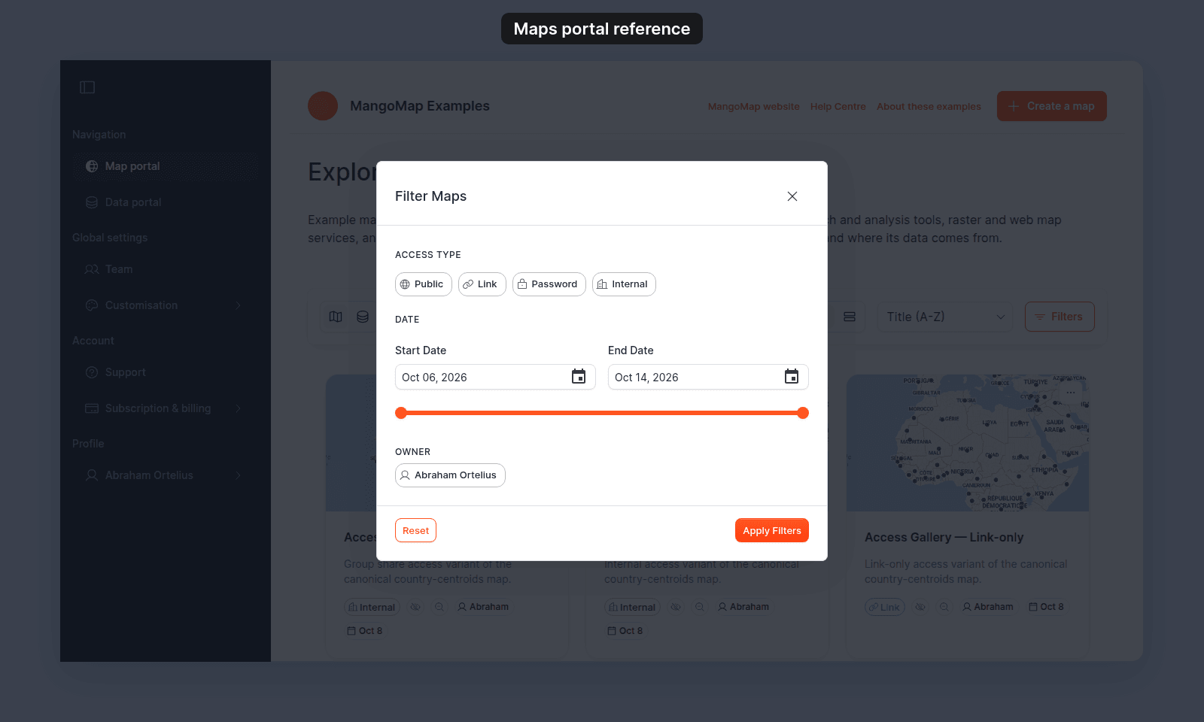Open Access Gallery — Link-only title
The width and height of the screenshot is (1204, 722).
944,538
